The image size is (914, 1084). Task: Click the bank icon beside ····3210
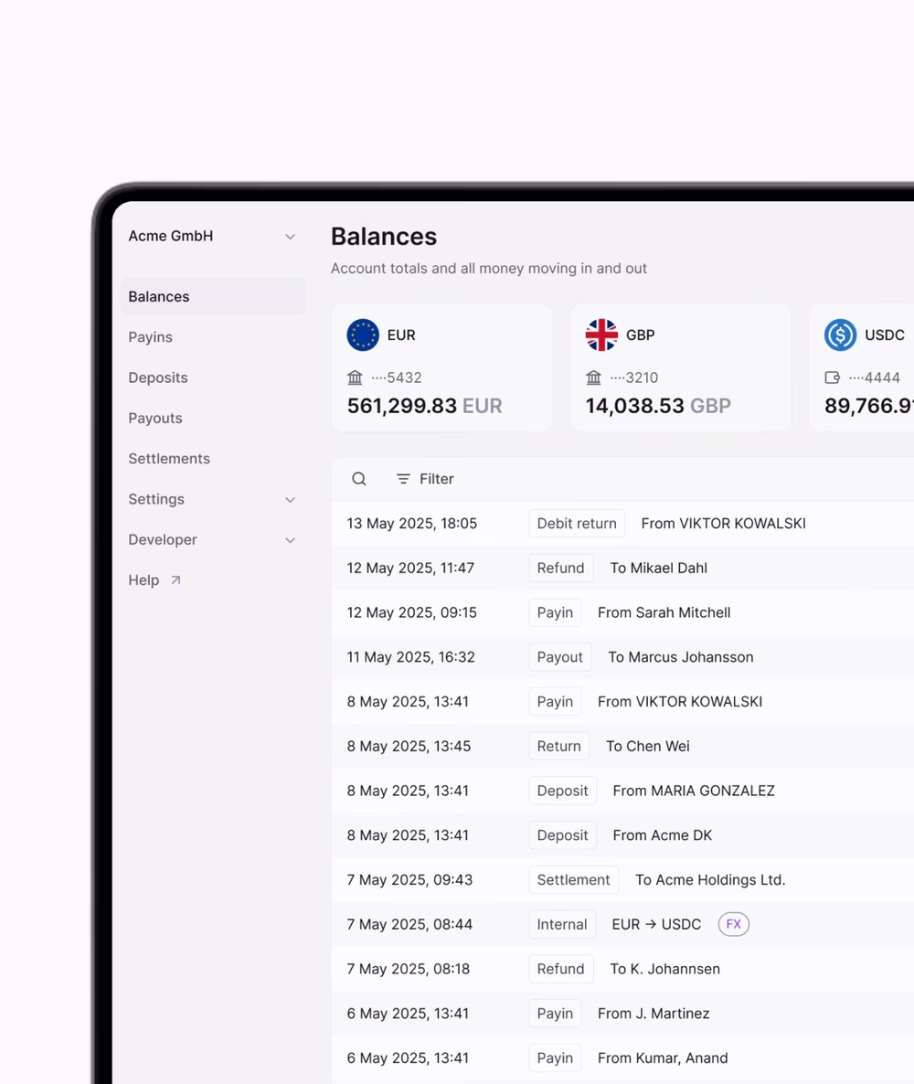(593, 377)
